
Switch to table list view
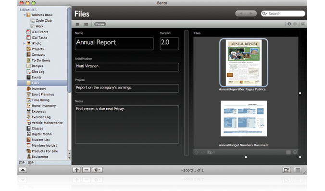click(77, 25)
